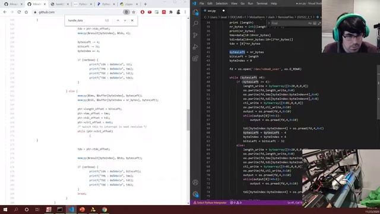This screenshot has height=214, width=380.
Task: Open the Selection menu in VS Code
Action: tap(221, 4)
